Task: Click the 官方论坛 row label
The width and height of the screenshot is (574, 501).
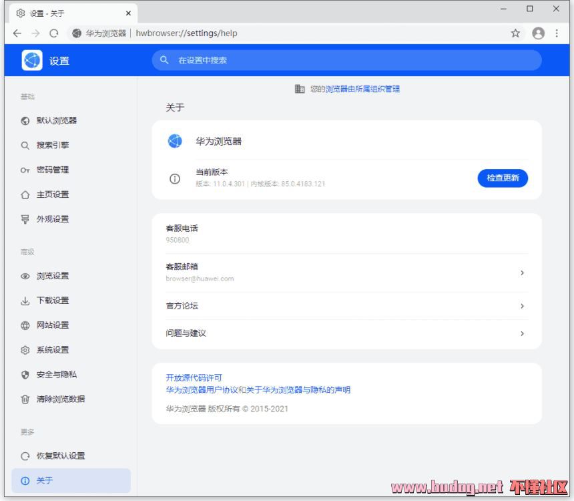Action: [182, 306]
